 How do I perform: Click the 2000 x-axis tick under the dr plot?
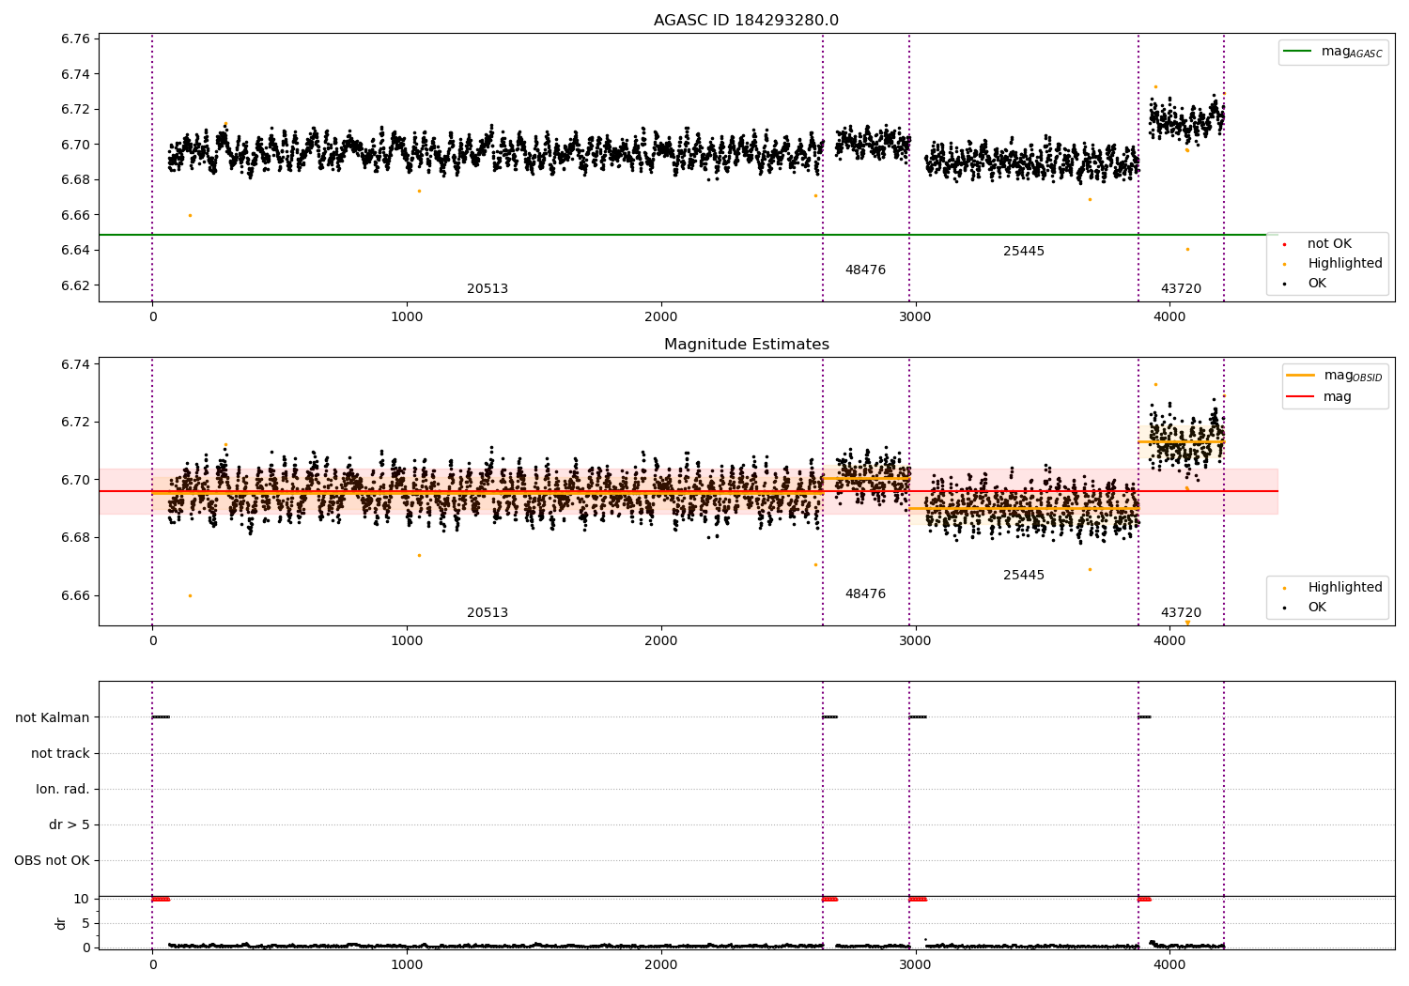tap(661, 965)
